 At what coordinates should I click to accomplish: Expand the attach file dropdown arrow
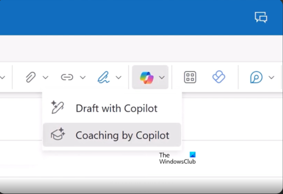coord(45,78)
